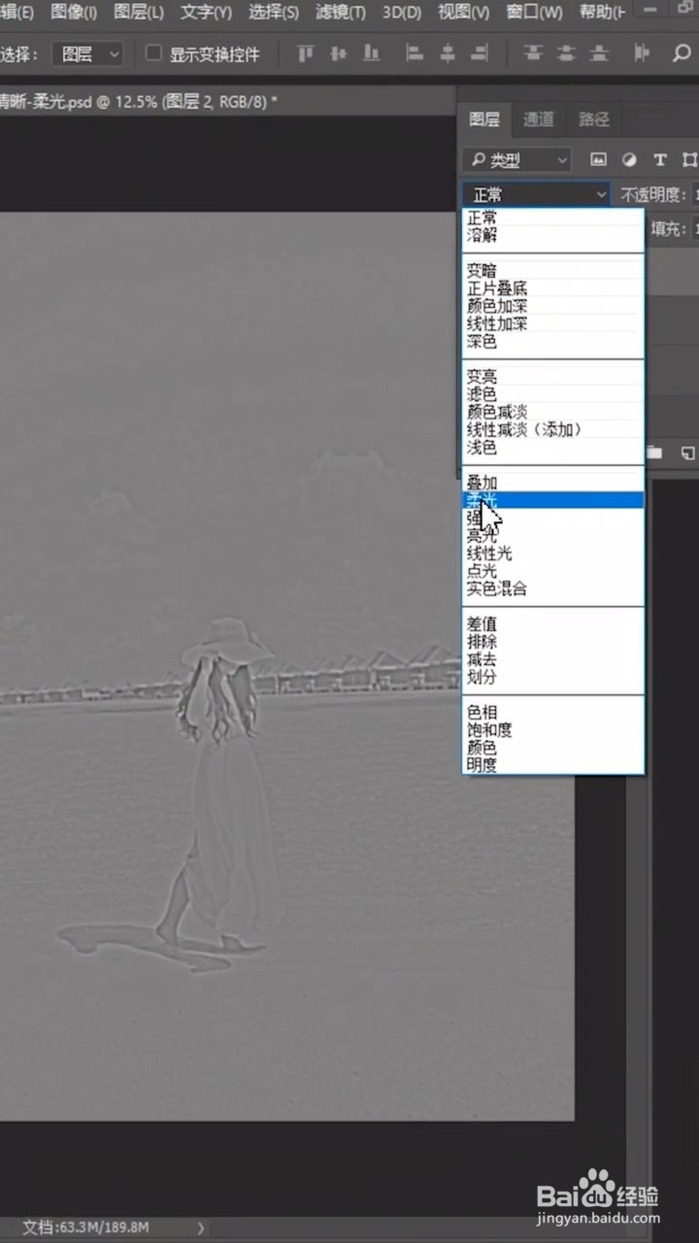Open the 窗口(W) menu
This screenshot has width=699, height=1243.
pos(534,13)
